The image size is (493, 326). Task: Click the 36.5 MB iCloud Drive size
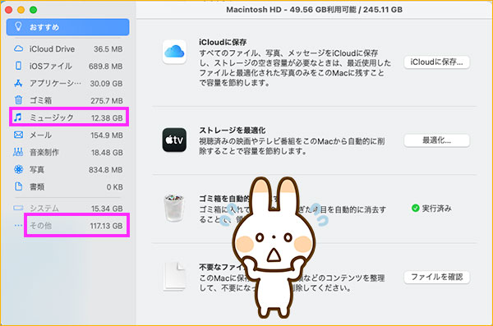click(108, 49)
